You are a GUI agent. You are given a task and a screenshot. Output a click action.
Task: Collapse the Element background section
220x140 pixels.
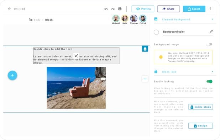pyautogui.click(x=213, y=19)
